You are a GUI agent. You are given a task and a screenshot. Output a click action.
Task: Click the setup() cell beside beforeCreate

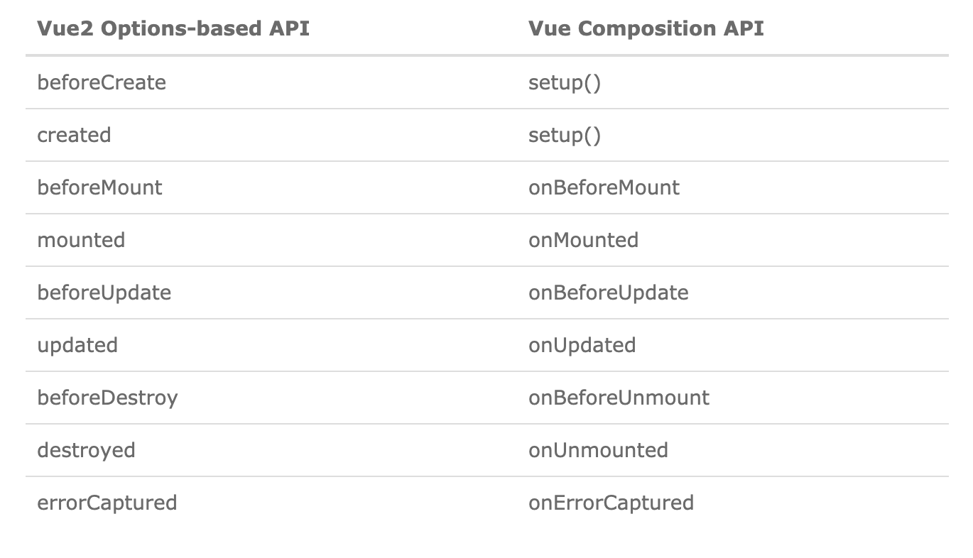tap(565, 83)
